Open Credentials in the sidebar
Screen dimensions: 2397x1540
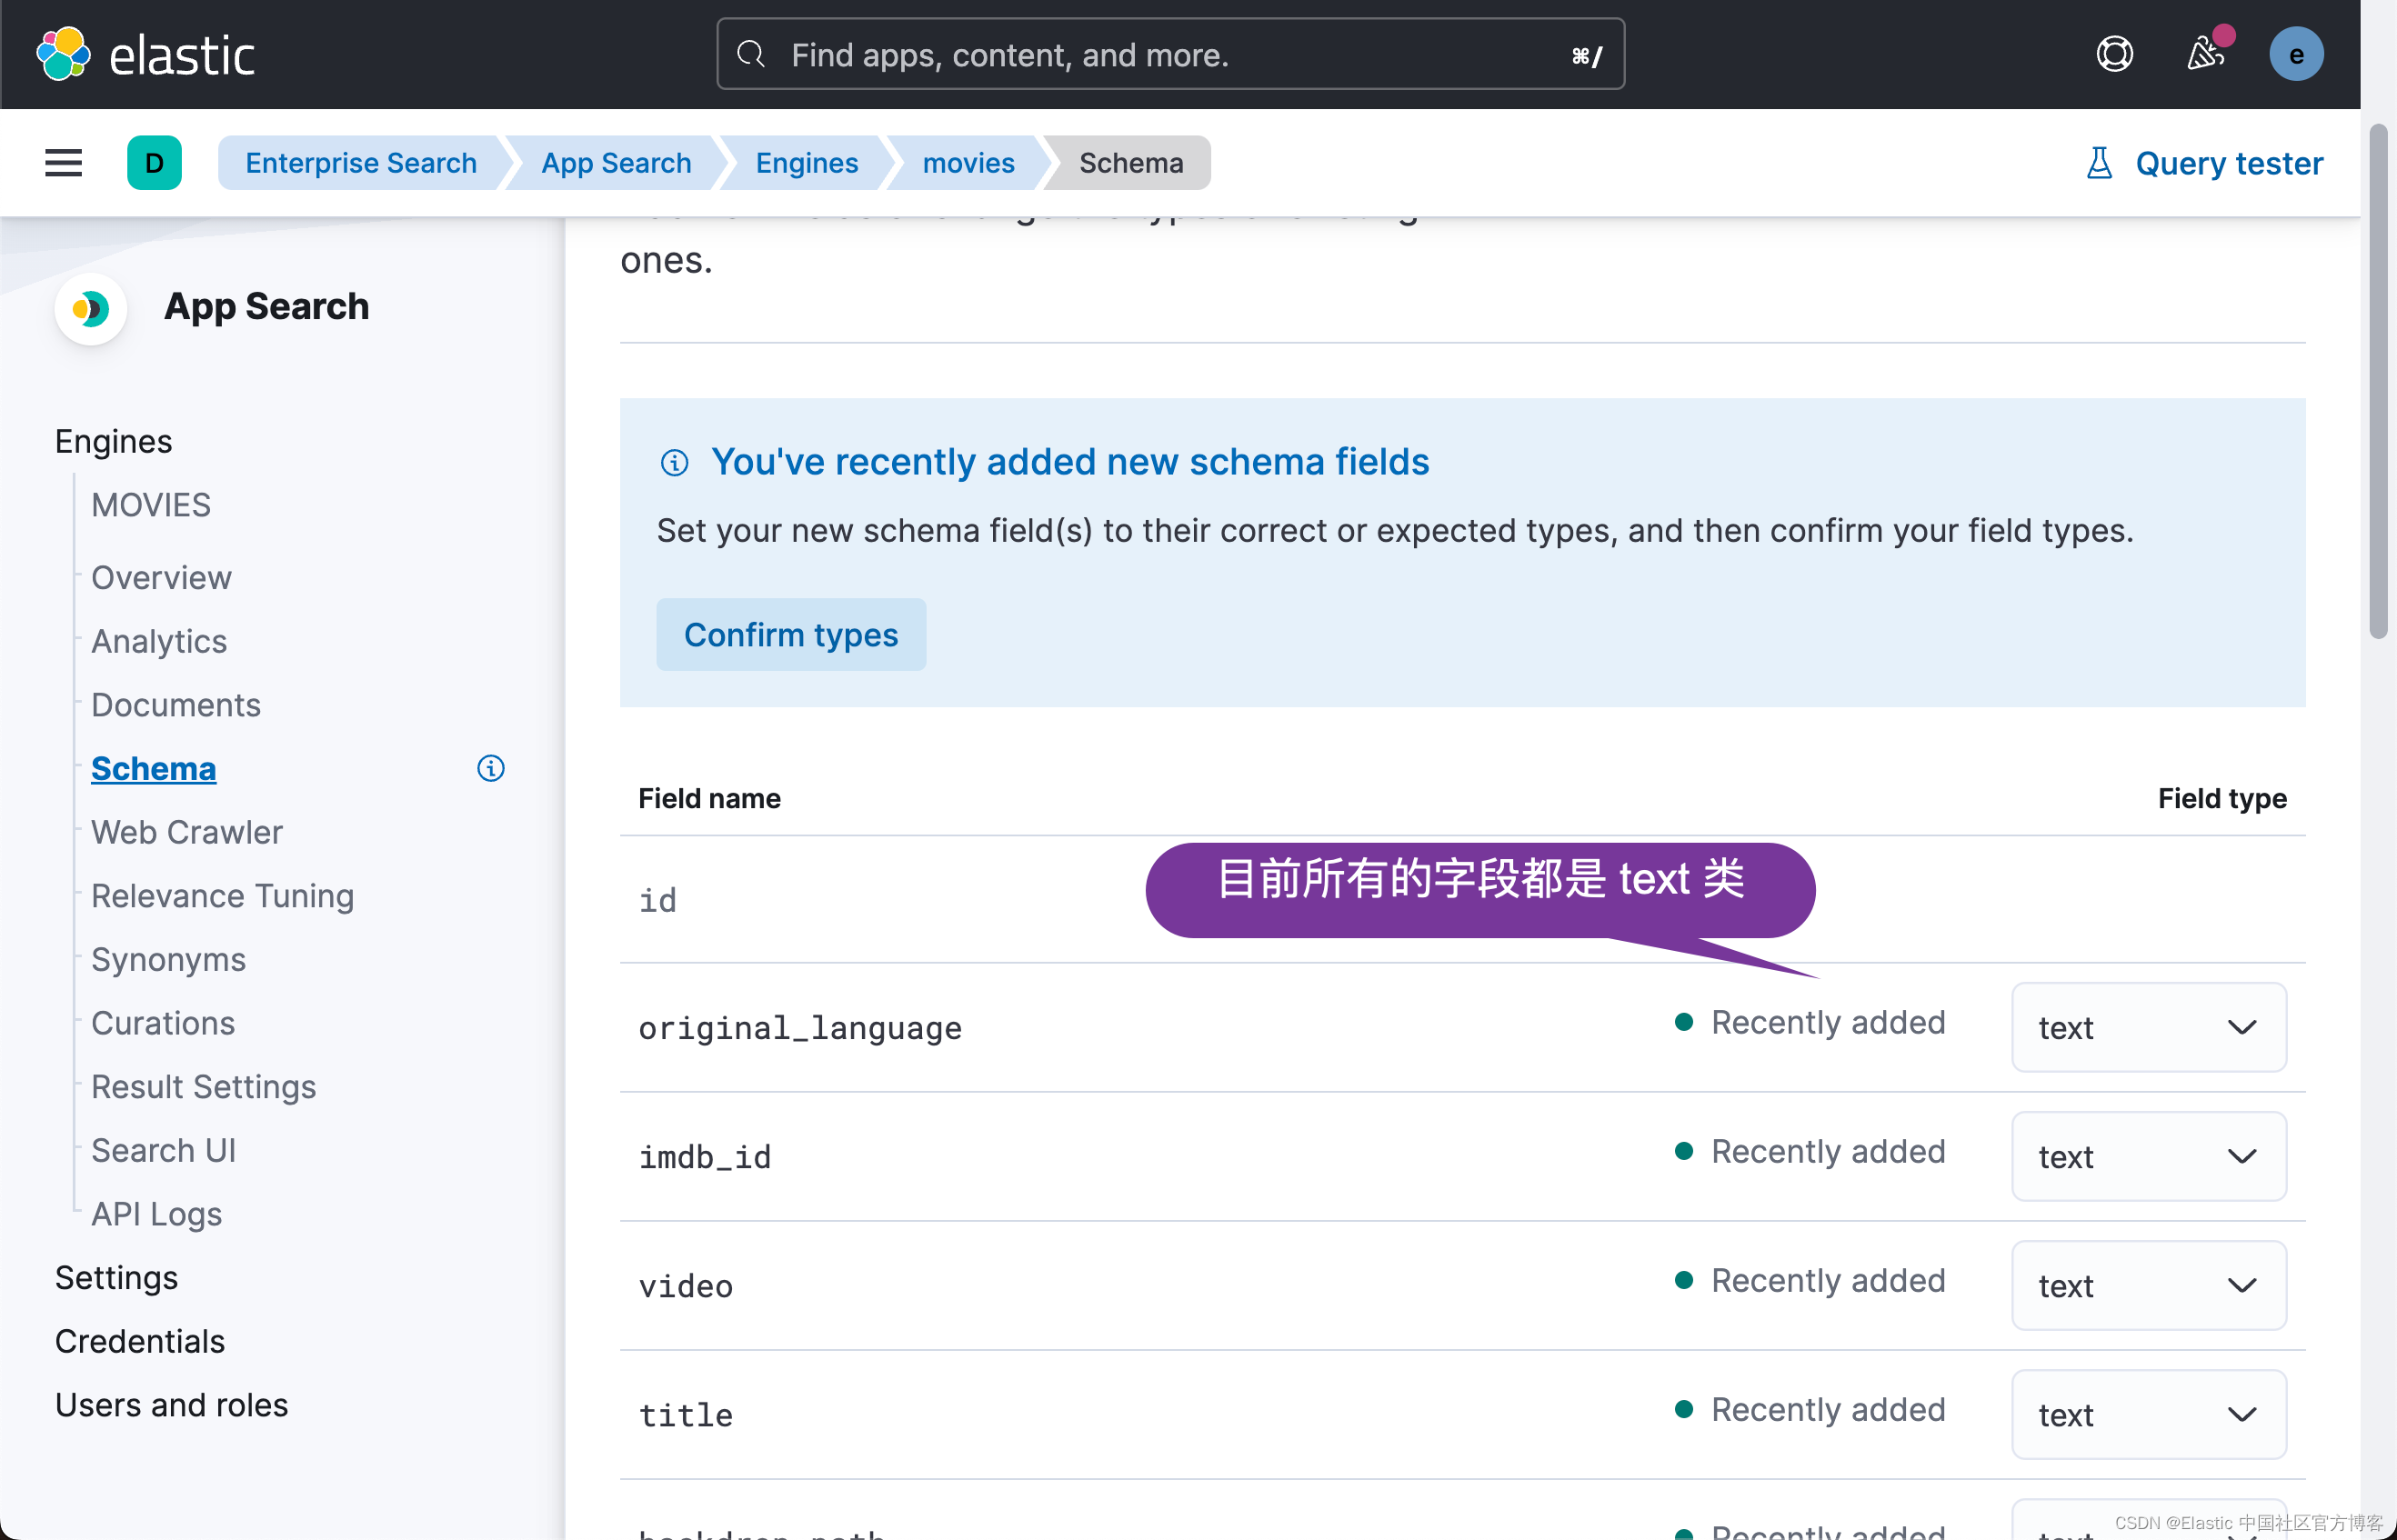coord(140,1341)
